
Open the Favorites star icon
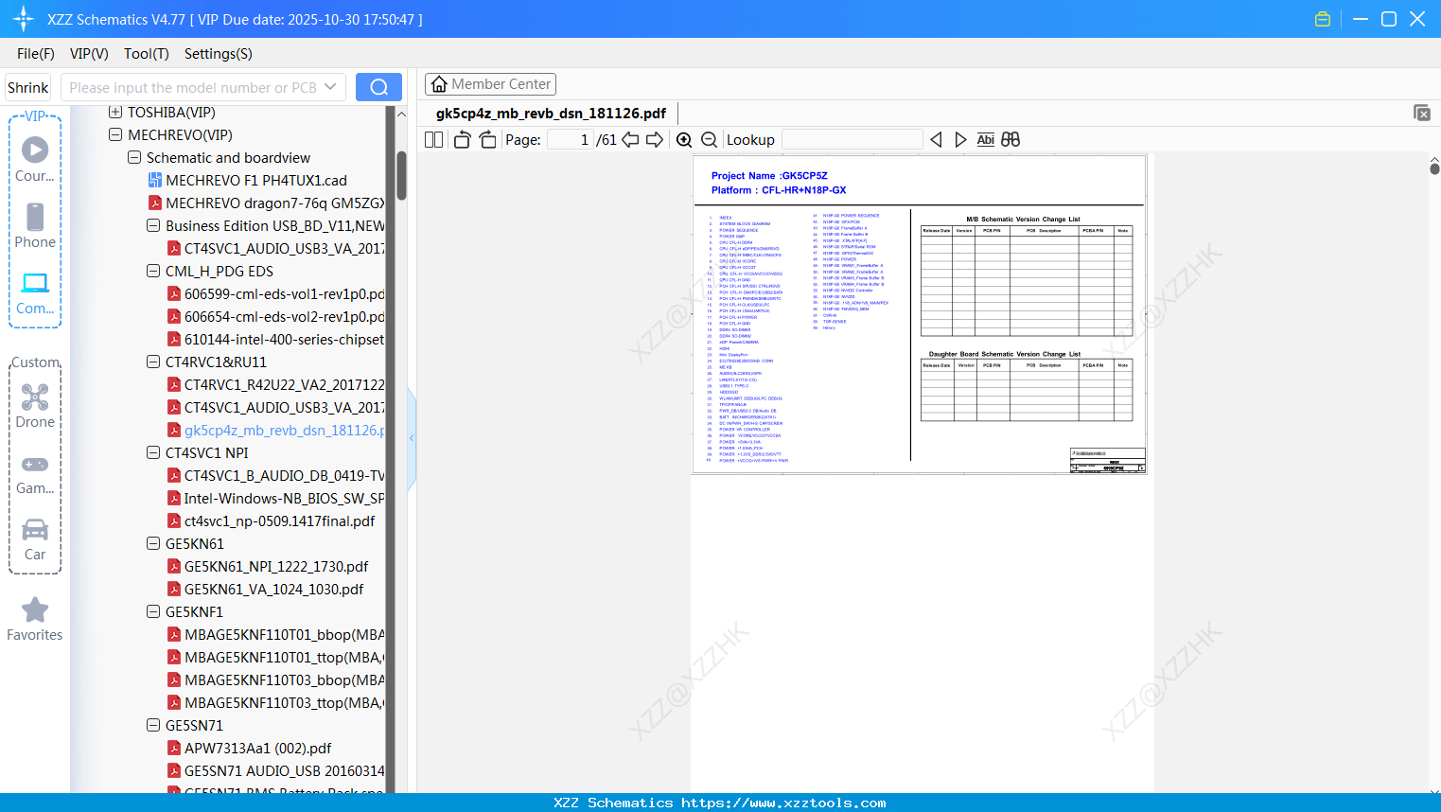35,619
